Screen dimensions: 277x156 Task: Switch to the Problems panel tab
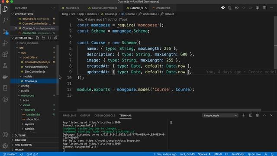point(69,116)
